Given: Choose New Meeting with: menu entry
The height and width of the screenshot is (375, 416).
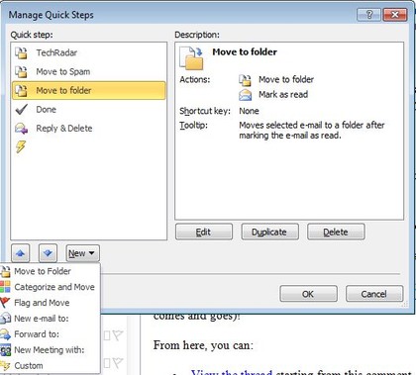Looking at the screenshot, I should 50,350.
